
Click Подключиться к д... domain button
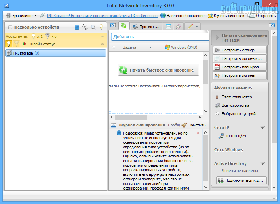[x=242, y=180]
